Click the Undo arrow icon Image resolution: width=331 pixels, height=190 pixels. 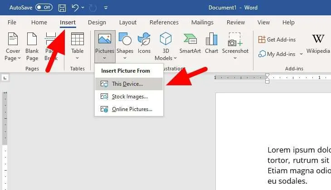click(x=75, y=8)
